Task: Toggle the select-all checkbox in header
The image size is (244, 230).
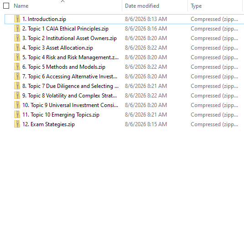Action: 6,6
